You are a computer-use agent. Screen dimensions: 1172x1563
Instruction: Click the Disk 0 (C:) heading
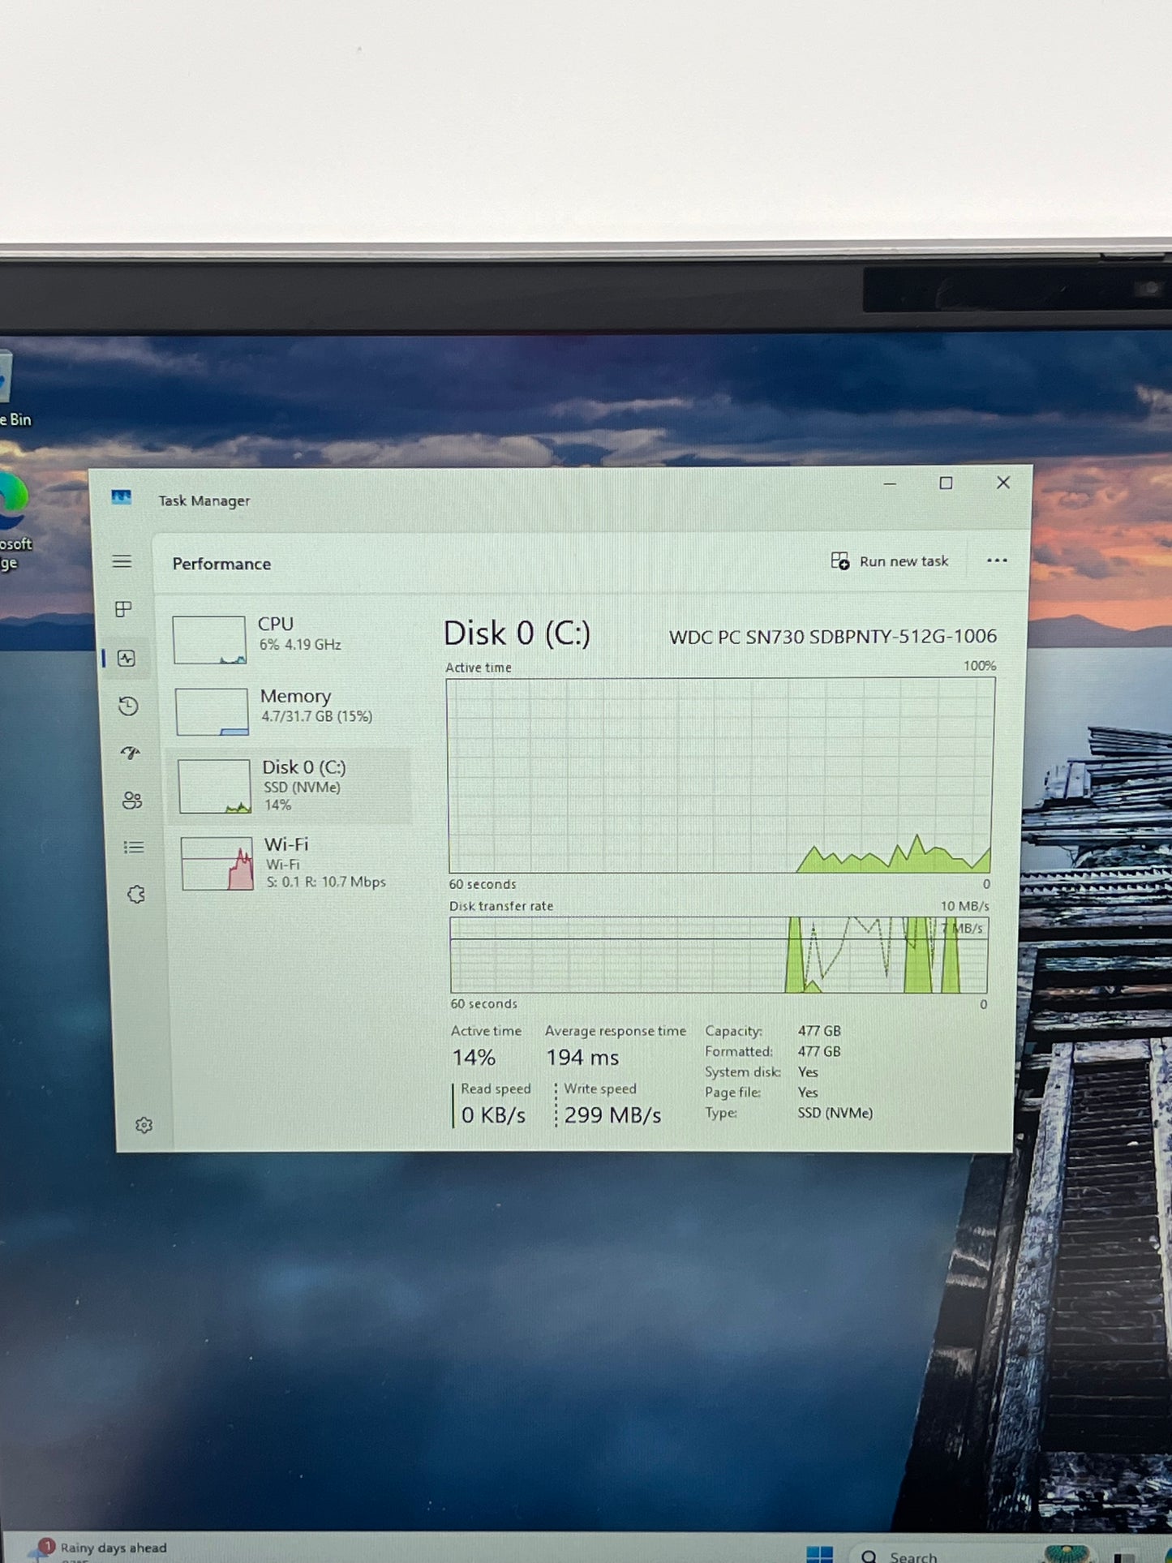tap(517, 633)
